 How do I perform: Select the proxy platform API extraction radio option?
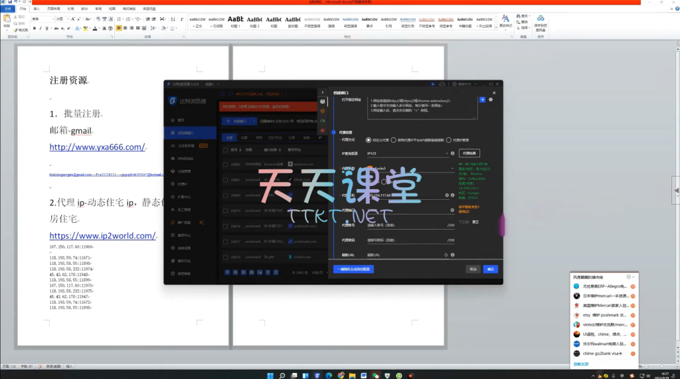coord(393,140)
